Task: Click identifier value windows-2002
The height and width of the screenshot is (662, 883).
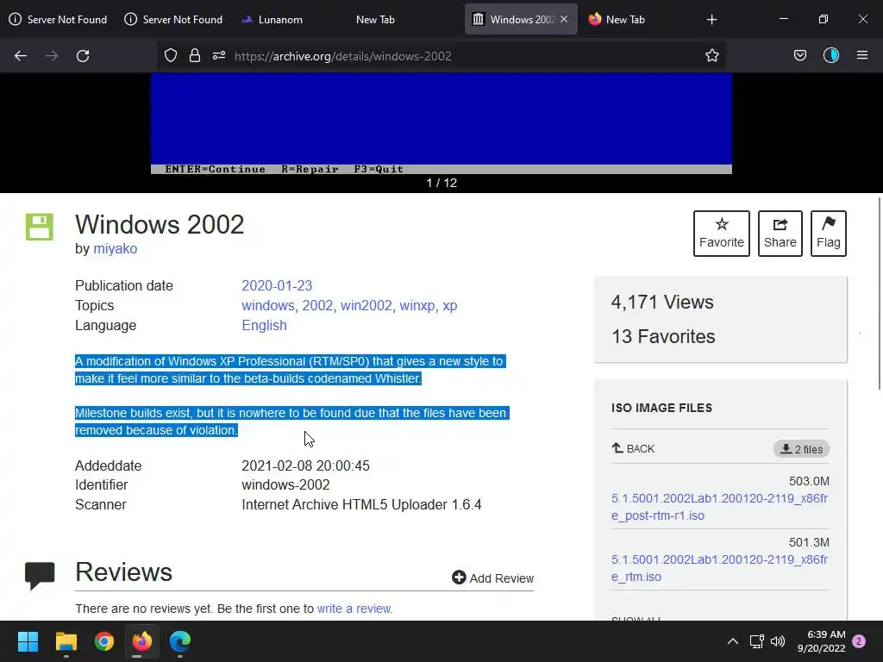Action: click(x=285, y=484)
